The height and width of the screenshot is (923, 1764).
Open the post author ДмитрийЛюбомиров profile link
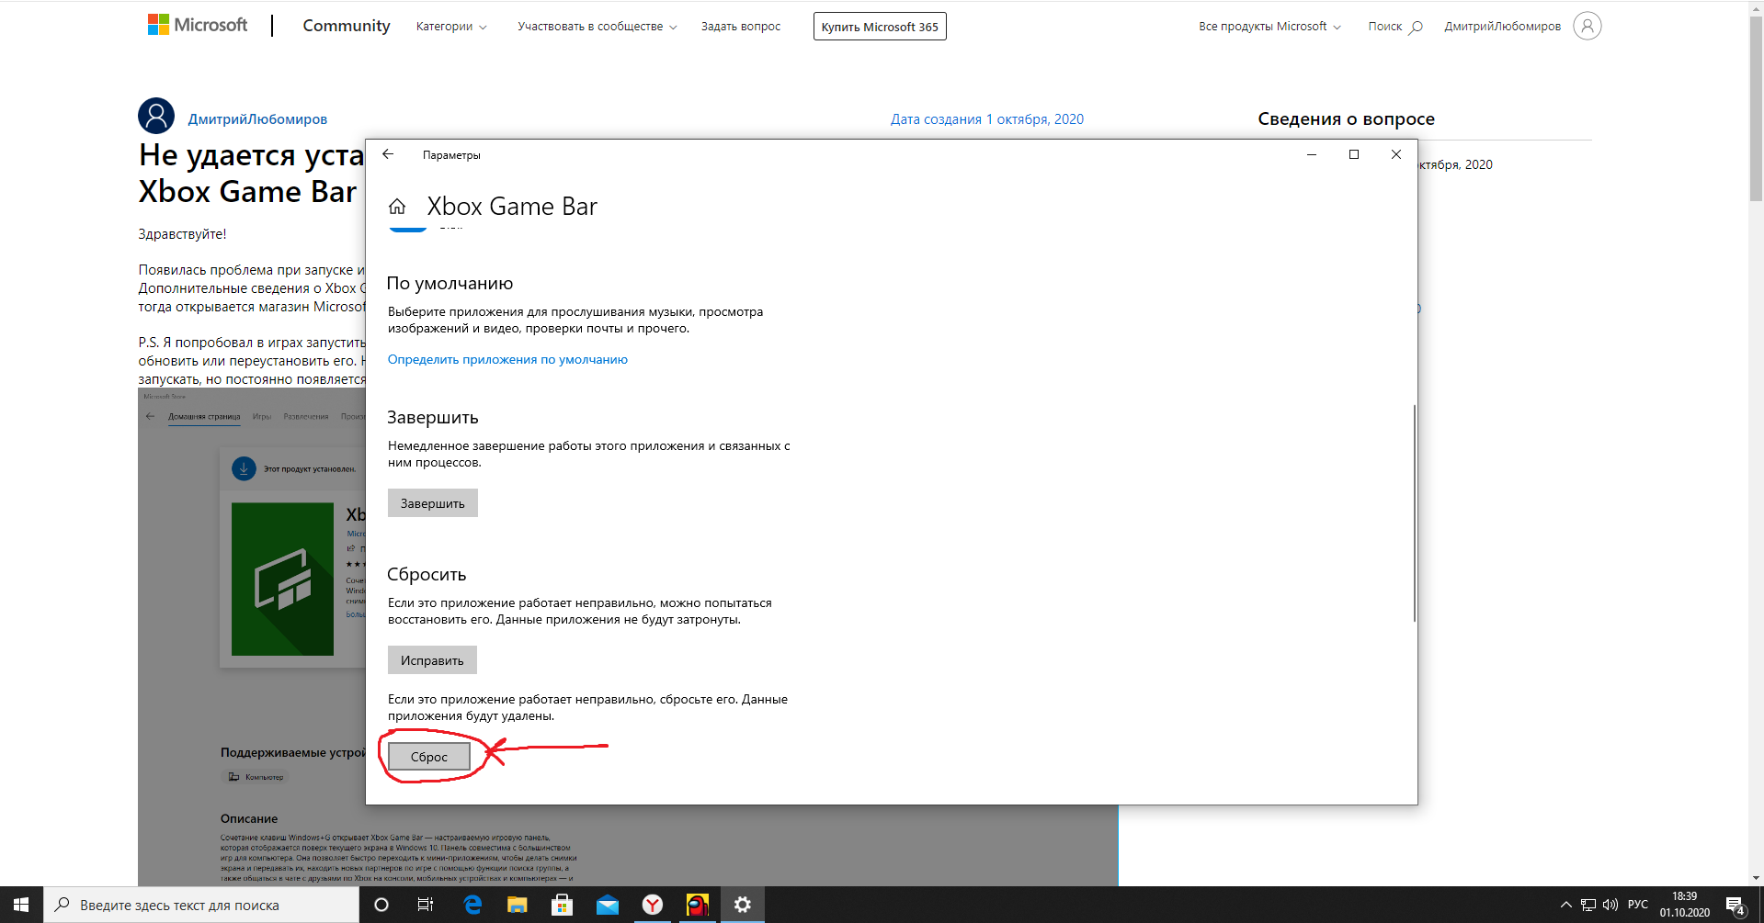coord(257,119)
